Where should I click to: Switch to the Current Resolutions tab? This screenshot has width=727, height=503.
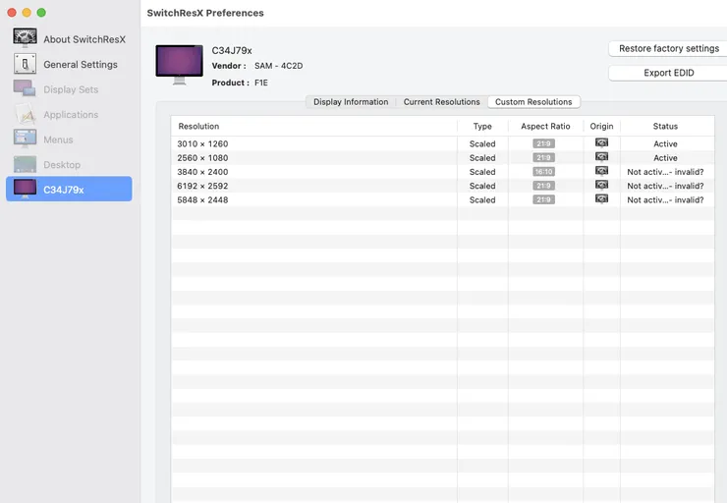pyautogui.click(x=441, y=102)
